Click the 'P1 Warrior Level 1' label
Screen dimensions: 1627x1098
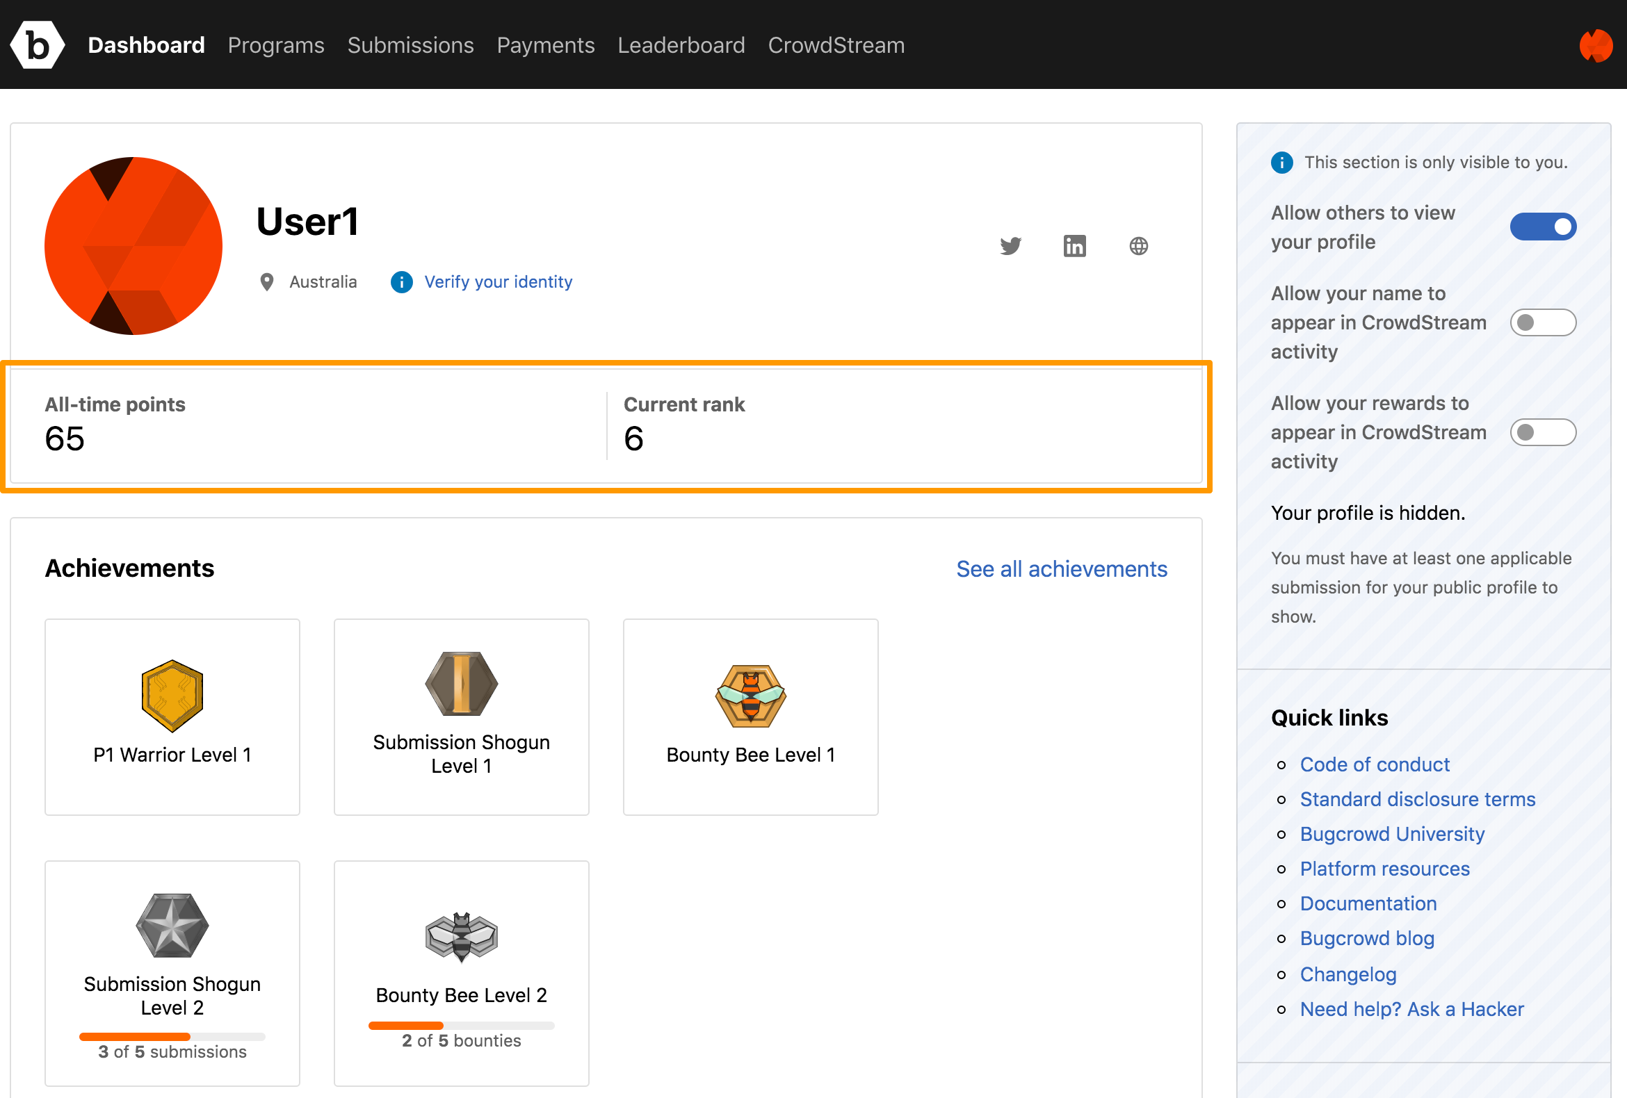(x=172, y=755)
